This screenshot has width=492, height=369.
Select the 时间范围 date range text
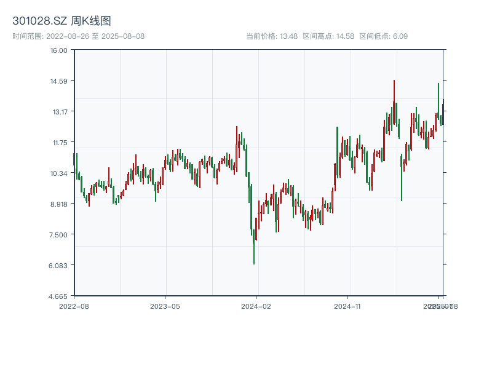click(x=78, y=36)
